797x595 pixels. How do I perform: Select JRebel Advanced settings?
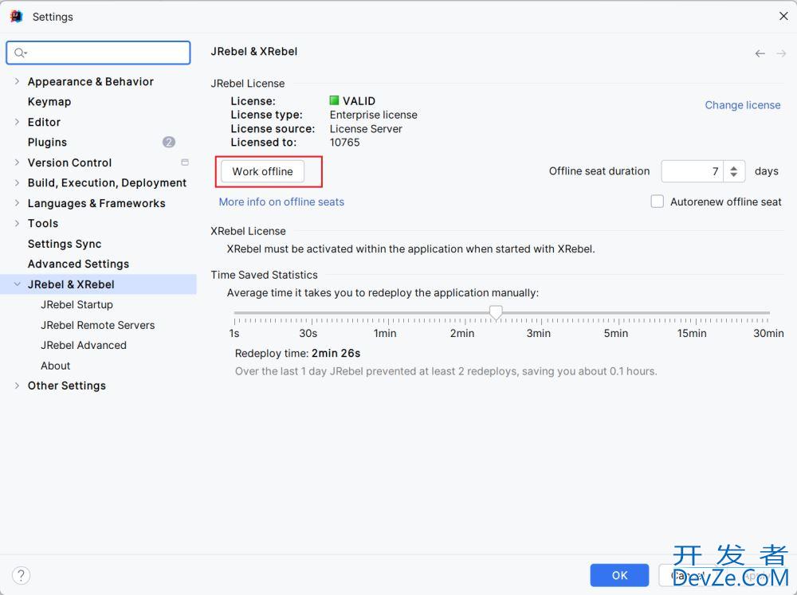tap(84, 346)
